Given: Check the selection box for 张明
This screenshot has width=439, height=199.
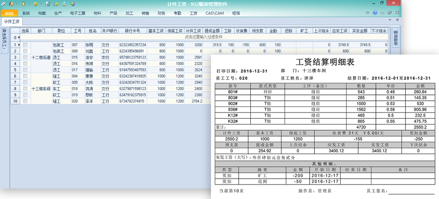Looking at the screenshot, I should tap(25, 45).
